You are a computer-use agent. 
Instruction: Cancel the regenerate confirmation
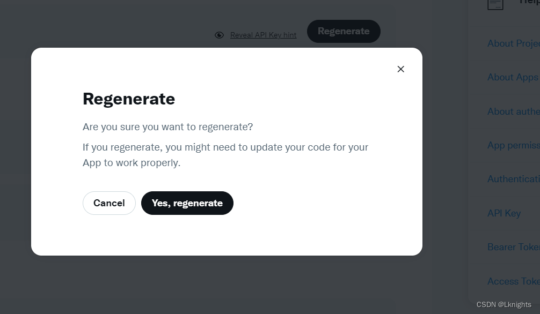click(x=109, y=203)
